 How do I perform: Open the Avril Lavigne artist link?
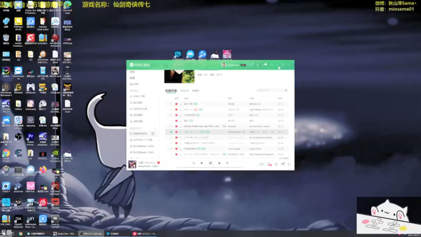[x=234, y=149]
